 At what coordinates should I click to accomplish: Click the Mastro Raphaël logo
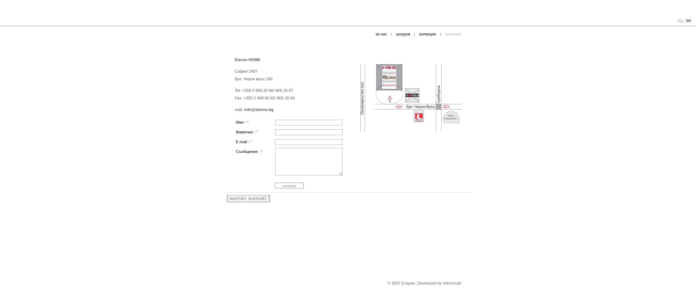point(248,199)
